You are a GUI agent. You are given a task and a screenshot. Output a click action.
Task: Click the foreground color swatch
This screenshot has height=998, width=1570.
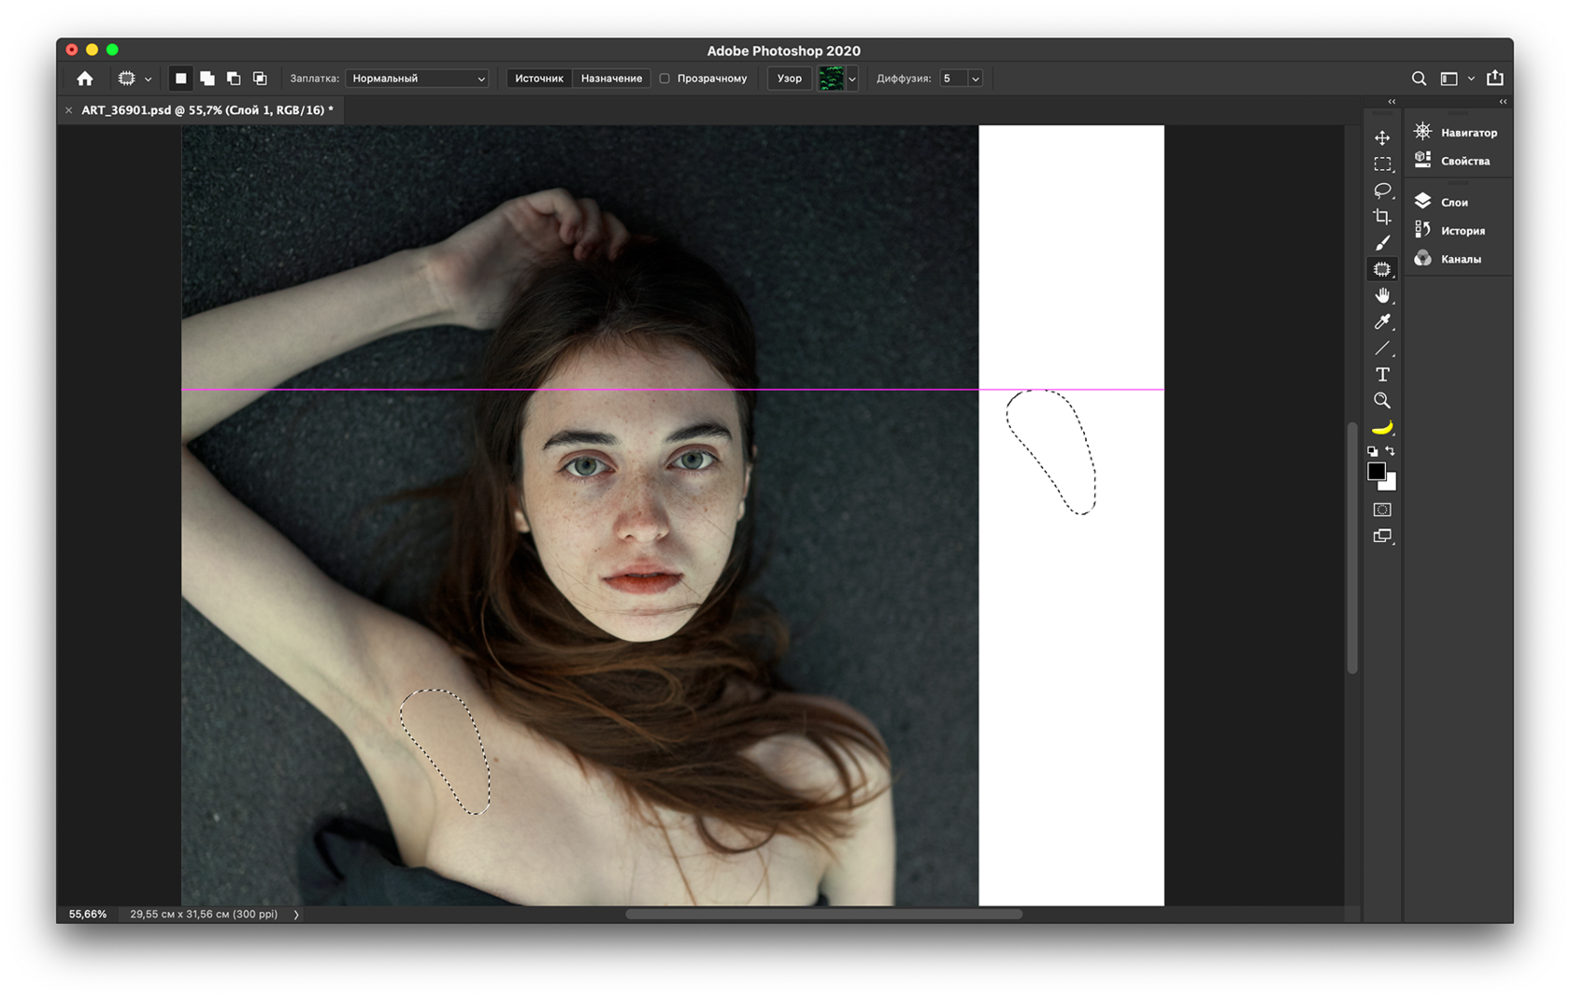click(x=1377, y=472)
